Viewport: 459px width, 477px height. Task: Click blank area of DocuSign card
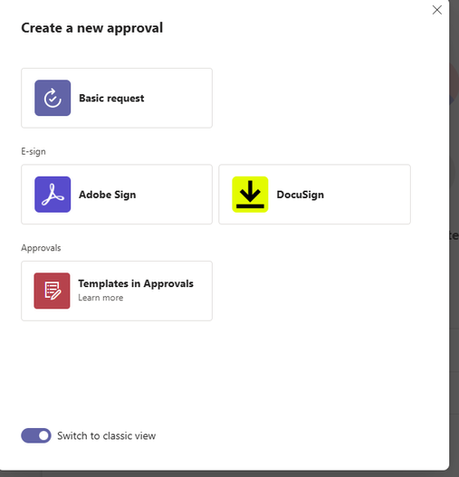pos(368,195)
